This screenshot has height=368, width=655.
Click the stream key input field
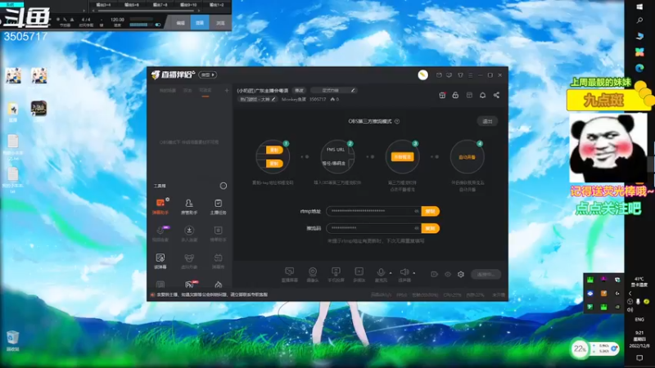[373, 228]
